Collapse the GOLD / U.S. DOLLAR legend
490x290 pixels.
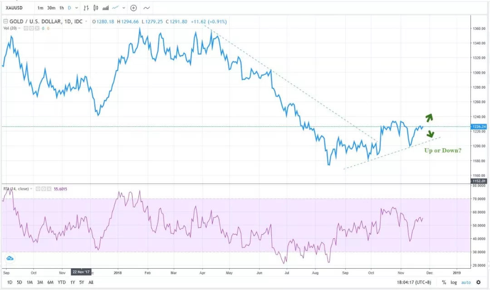(5, 21)
